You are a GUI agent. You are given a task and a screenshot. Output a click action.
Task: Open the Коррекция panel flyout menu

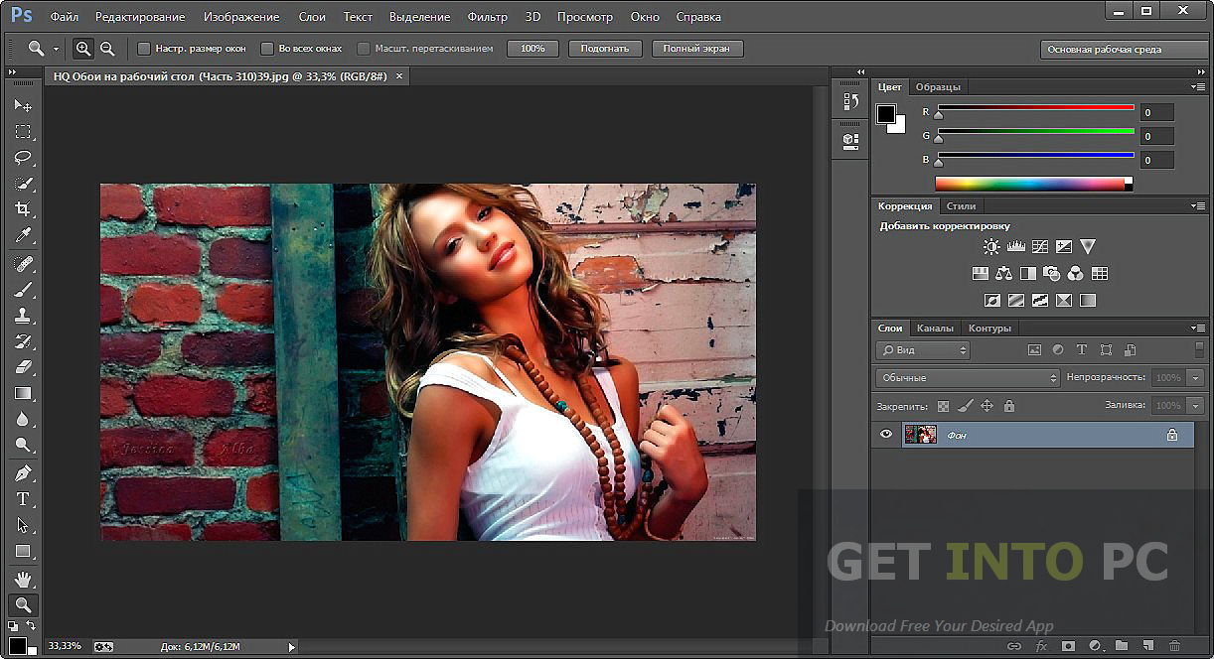(x=1198, y=206)
